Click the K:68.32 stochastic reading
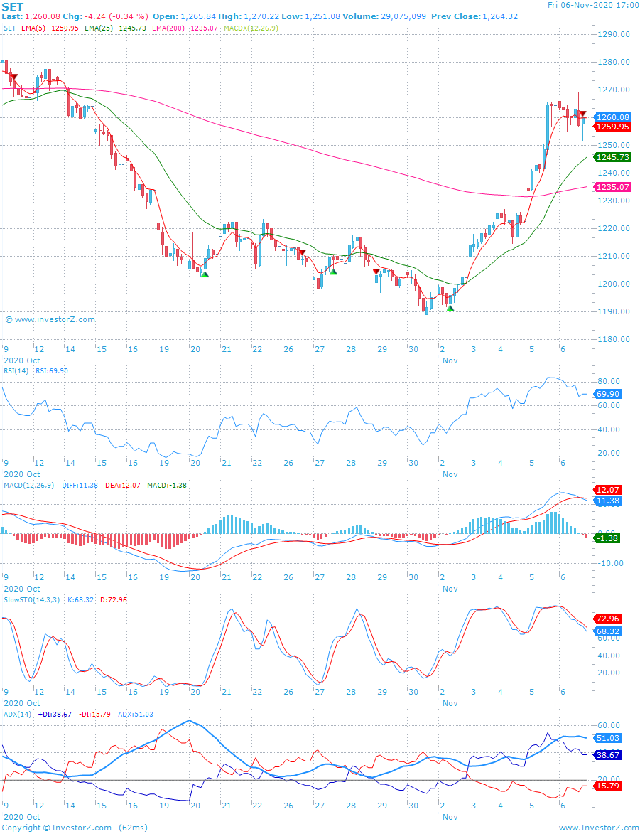The height and width of the screenshot is (834, 640). (x=80, y=599)
